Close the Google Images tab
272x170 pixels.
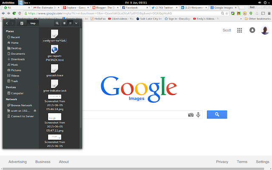[x=235, y=8]
